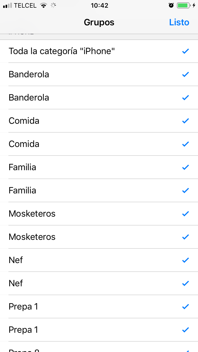198x352 pixels.
Task: Choose the second Nef group row
Action: pos(99,283)
